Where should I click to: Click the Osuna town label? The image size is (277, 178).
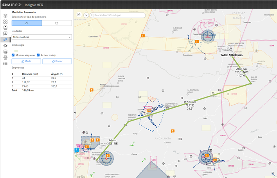coord(134,154)
